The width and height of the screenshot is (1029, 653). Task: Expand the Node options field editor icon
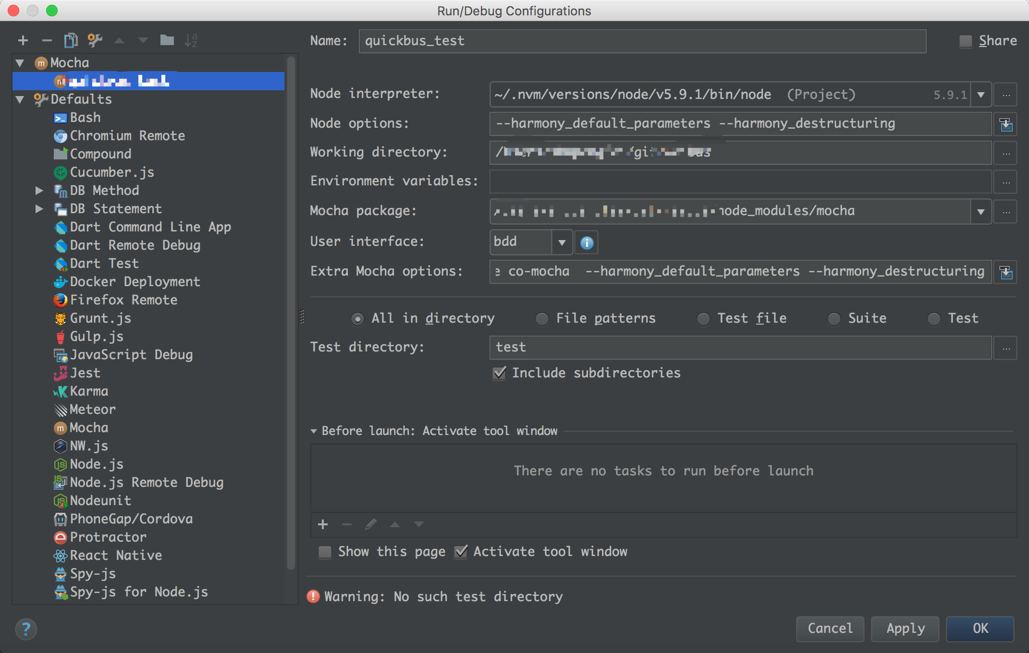[1006, 124]
